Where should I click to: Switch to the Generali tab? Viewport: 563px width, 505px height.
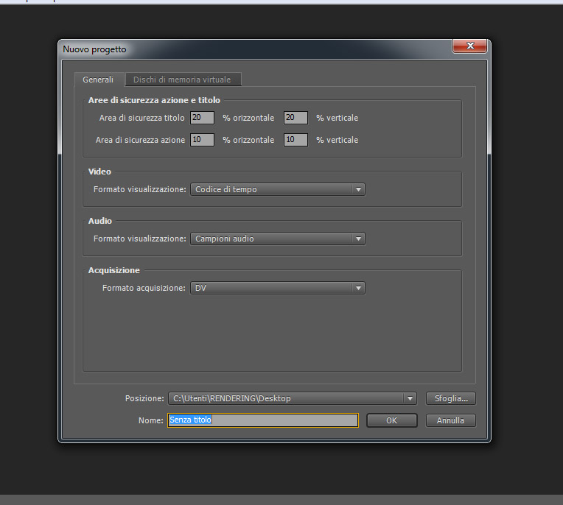click(98, 80)
